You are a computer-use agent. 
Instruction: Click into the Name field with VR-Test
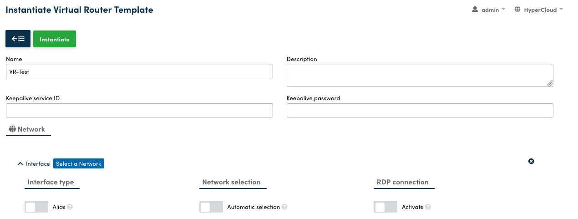coord(139,71)
